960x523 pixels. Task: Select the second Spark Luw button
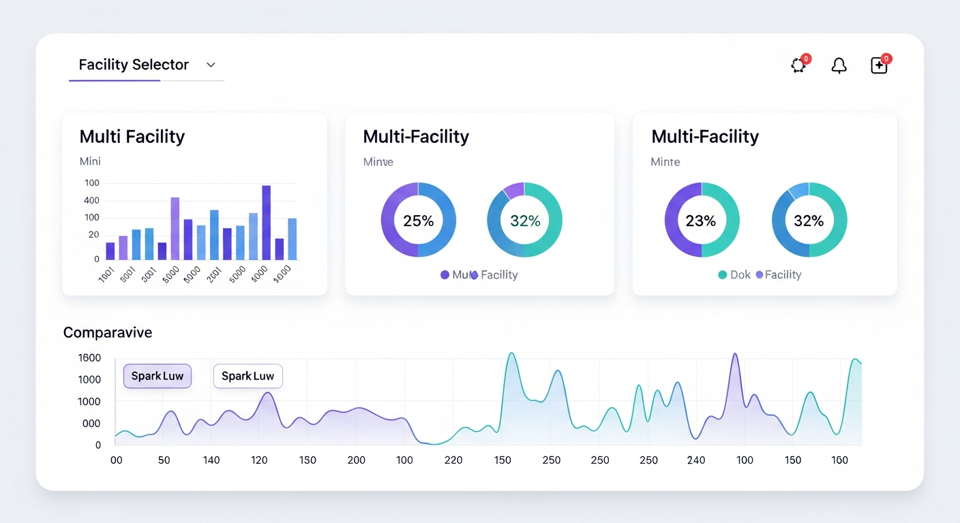[247, 376]
